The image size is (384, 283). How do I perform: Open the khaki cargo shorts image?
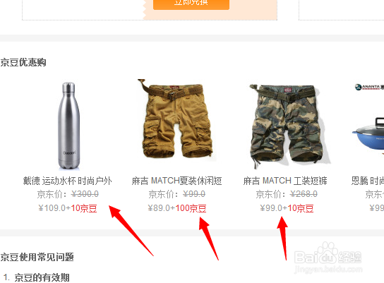tap(176, 119)
